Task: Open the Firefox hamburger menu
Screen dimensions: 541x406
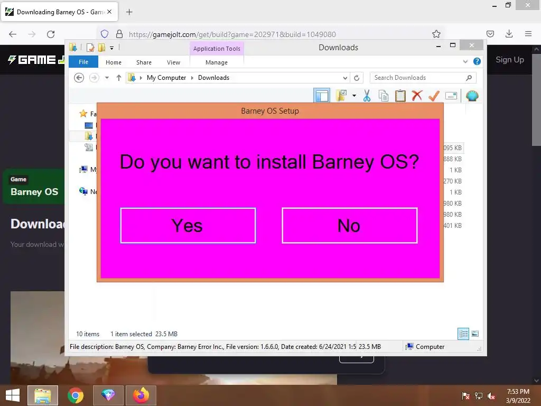Action: pyautogui.click(x=528, y=34)
